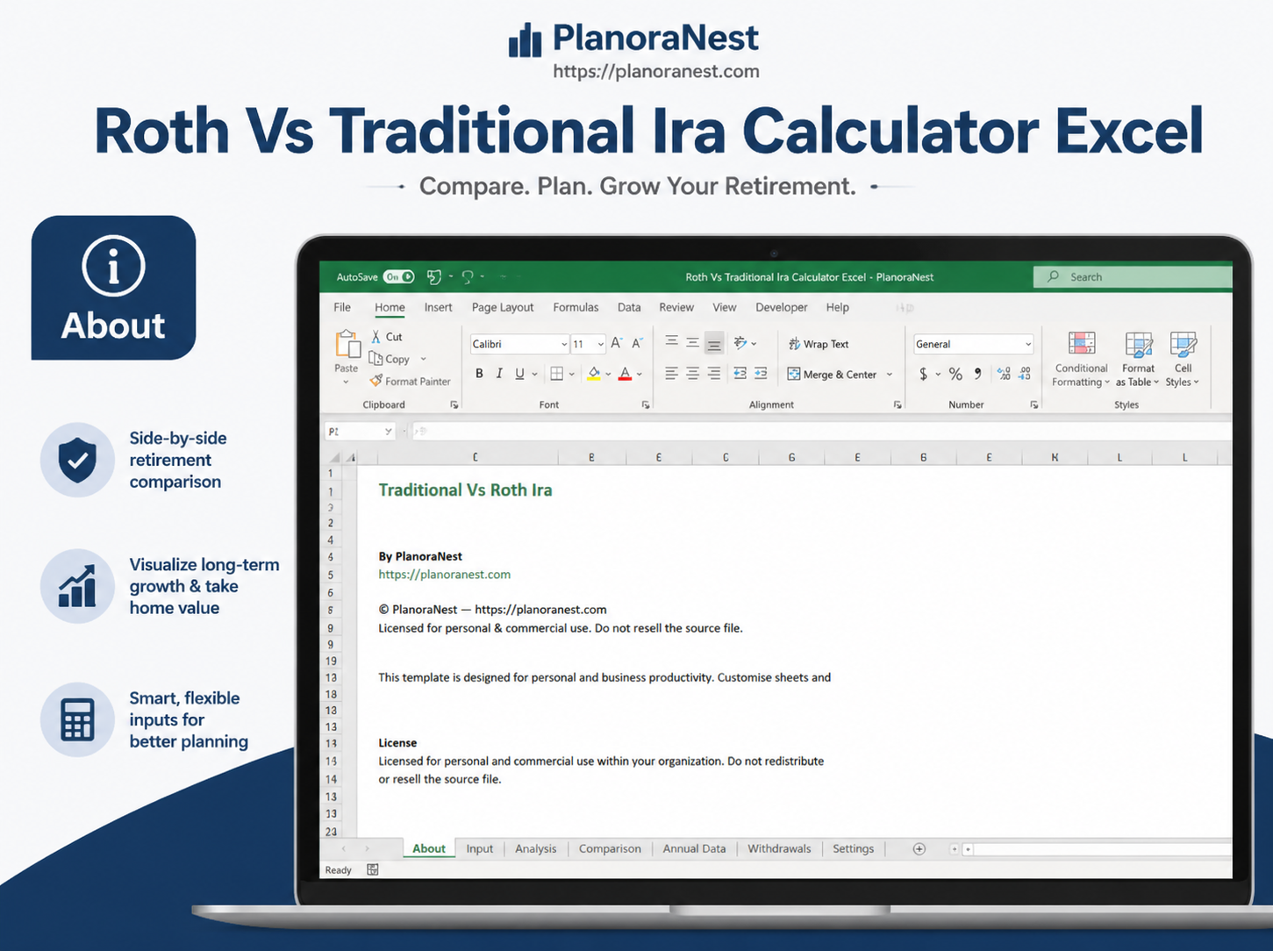
Task: Align text right
Action: [x=714, y=374]
